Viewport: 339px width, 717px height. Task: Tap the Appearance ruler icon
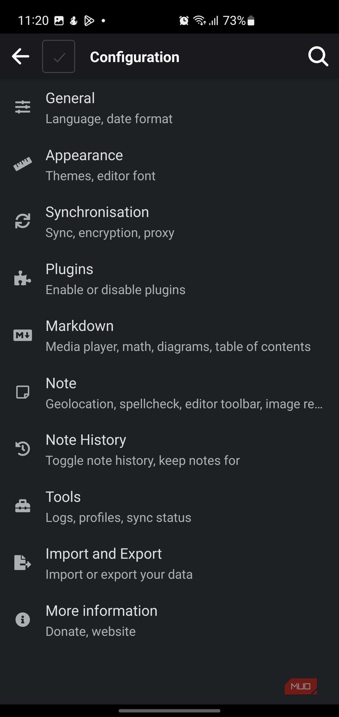coord(23,164)
